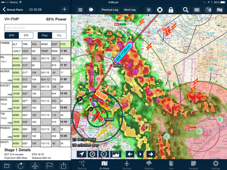Open the flight plan list icon

(x=80, y=10)
